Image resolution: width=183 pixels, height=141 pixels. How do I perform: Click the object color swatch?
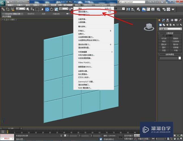click(179, 58)
